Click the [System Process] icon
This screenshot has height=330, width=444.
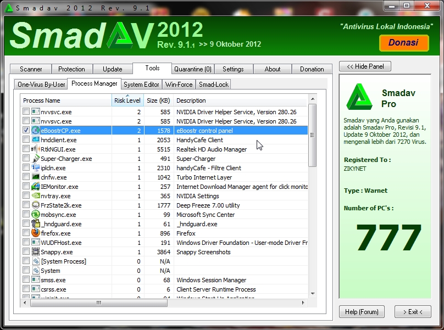(x=35, y=261)
